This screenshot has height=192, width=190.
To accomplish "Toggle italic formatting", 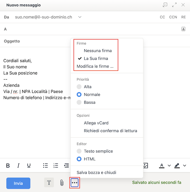I will point(18,166).
